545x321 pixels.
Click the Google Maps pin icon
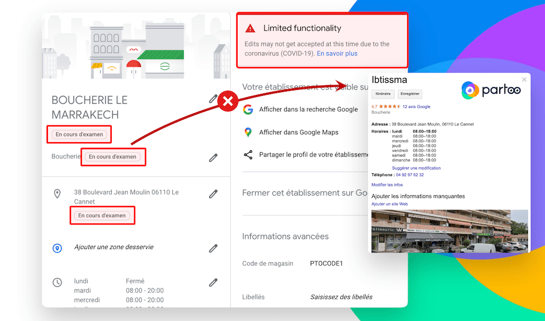(x=248, y=132)
